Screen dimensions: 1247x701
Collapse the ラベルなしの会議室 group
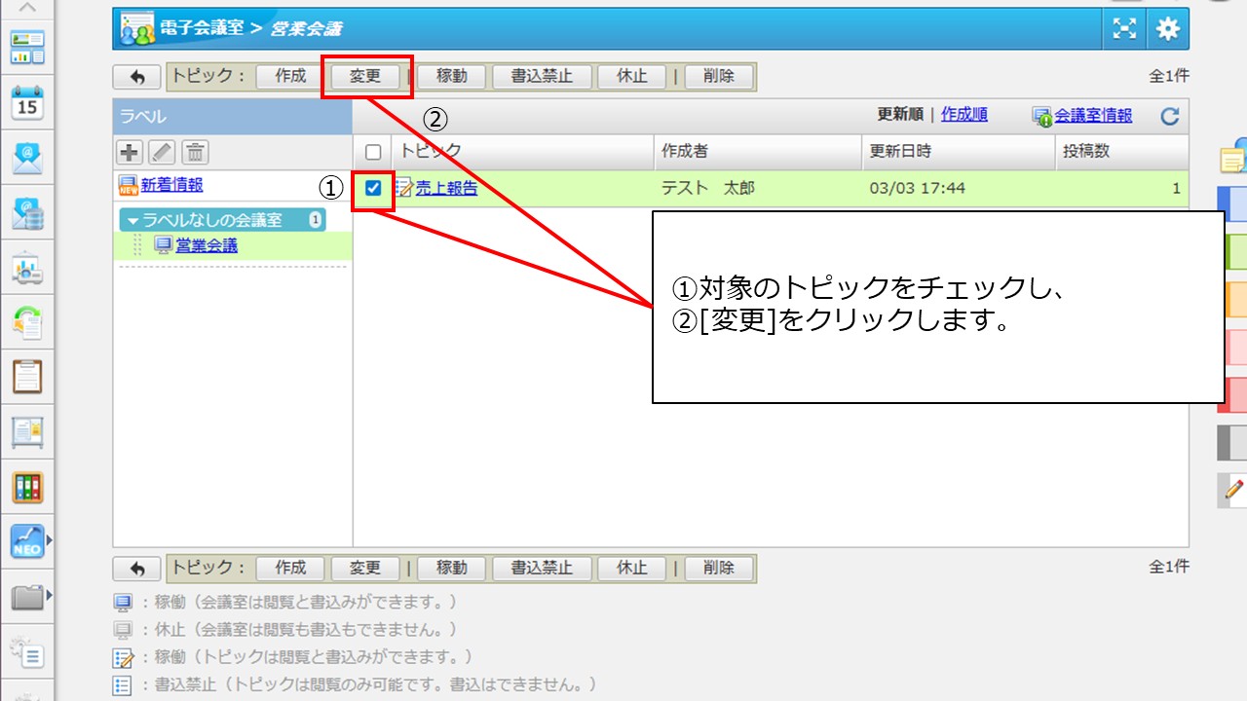[133, 220]
